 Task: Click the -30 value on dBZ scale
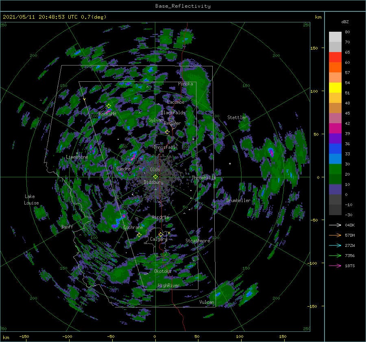(x=349, y=215)
